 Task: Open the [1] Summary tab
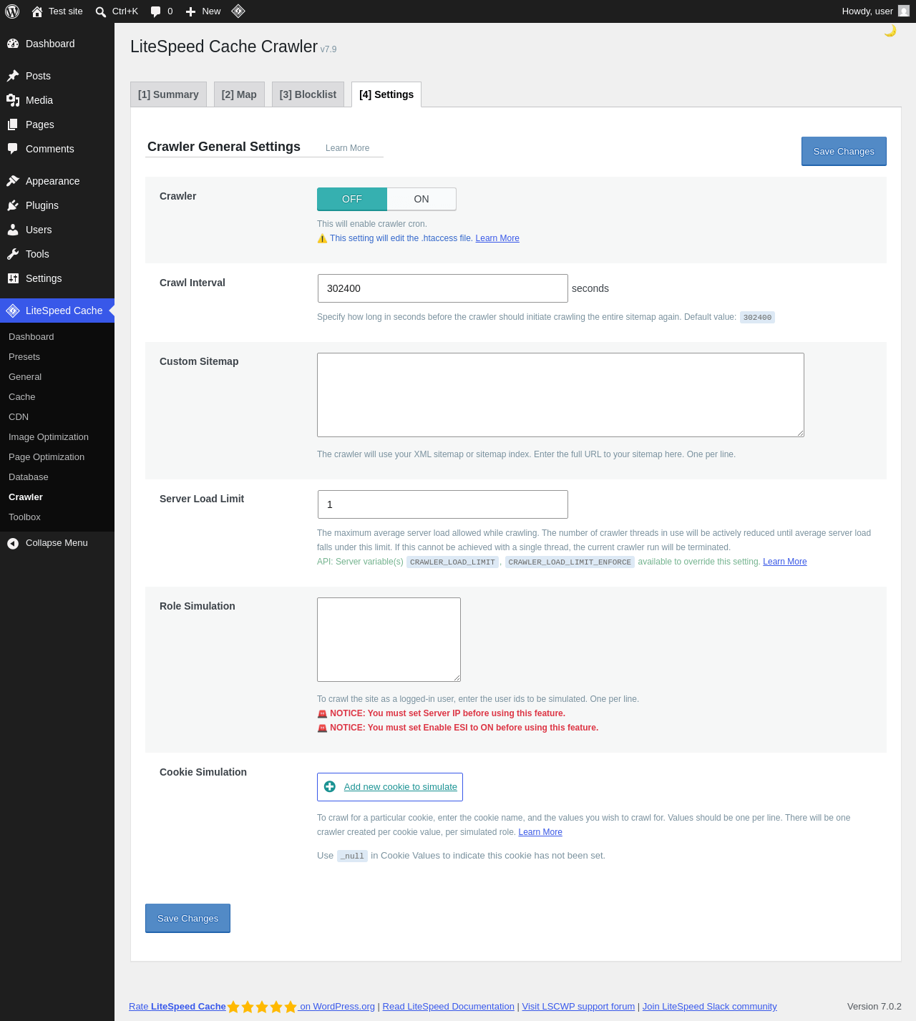pos(168,94)
